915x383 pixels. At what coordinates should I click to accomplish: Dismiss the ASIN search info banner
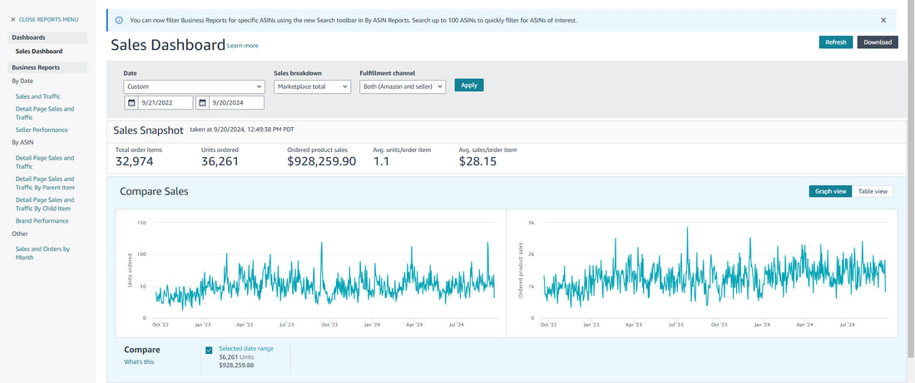tap(883, 20)
